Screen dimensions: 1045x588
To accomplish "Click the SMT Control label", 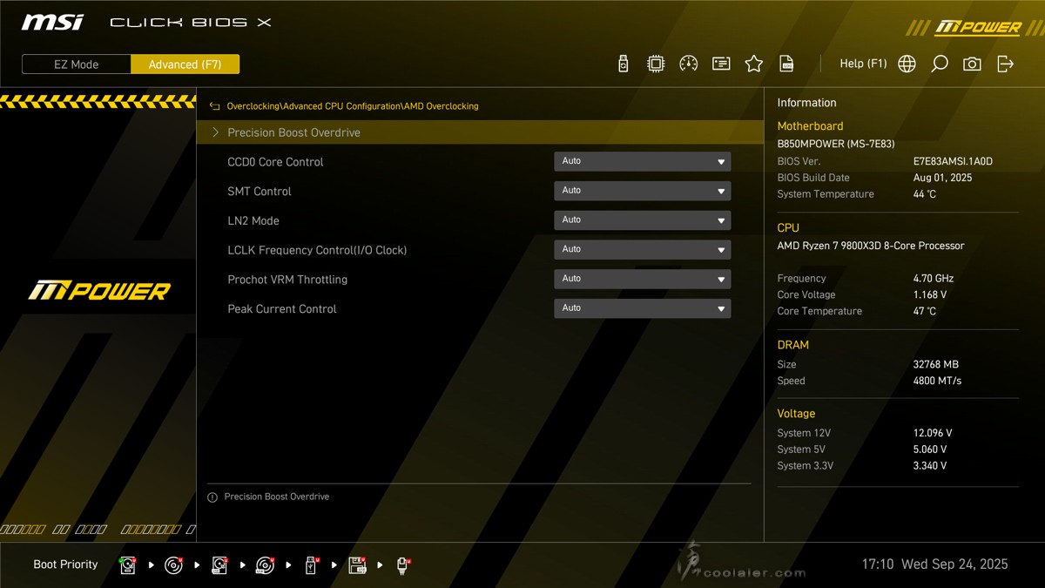I will tap(260, 192).
